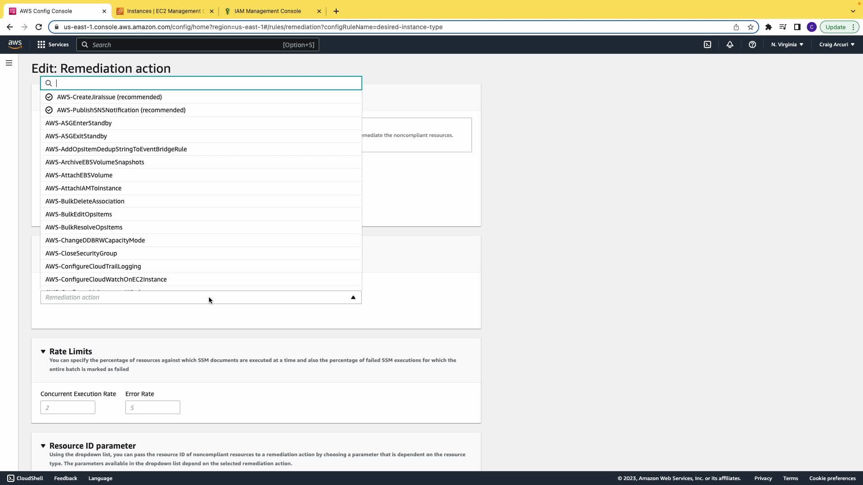Expand the Craig Arcuri account menu

pos(836,44)
